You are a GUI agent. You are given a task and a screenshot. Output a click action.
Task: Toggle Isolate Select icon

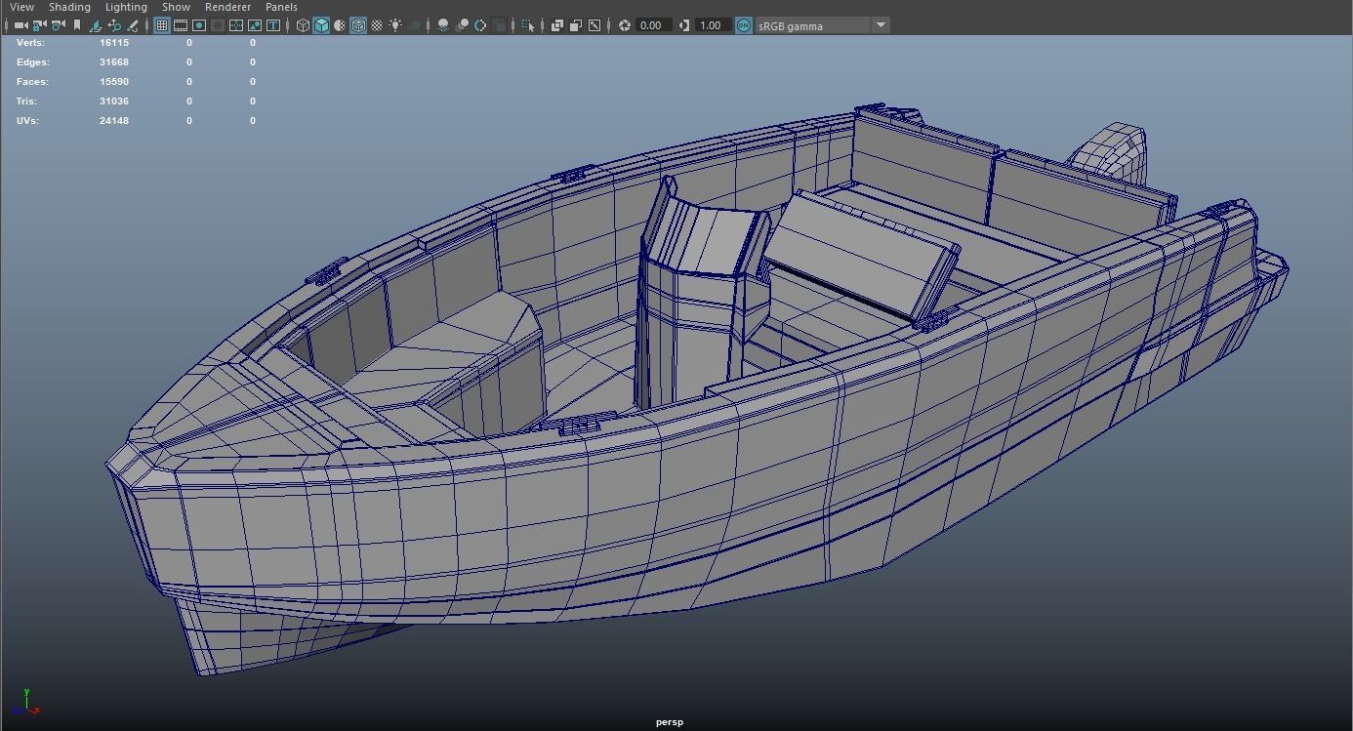[527, 25]
